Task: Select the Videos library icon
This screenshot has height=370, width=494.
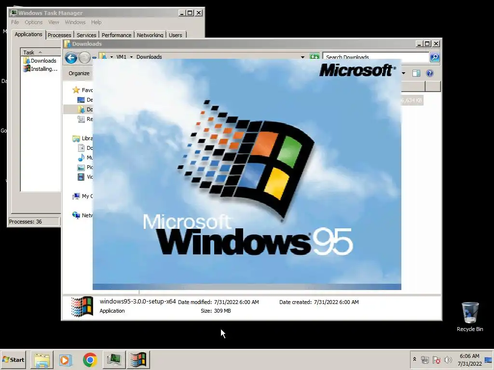Action: [x=81, y=177]
